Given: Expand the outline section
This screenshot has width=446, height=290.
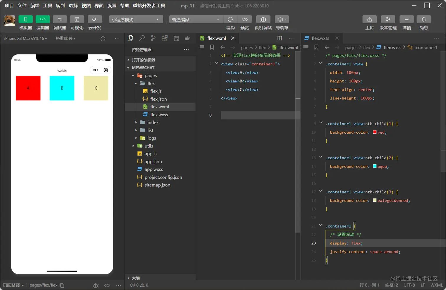Looking at the screenshot, I should (160, 278).
